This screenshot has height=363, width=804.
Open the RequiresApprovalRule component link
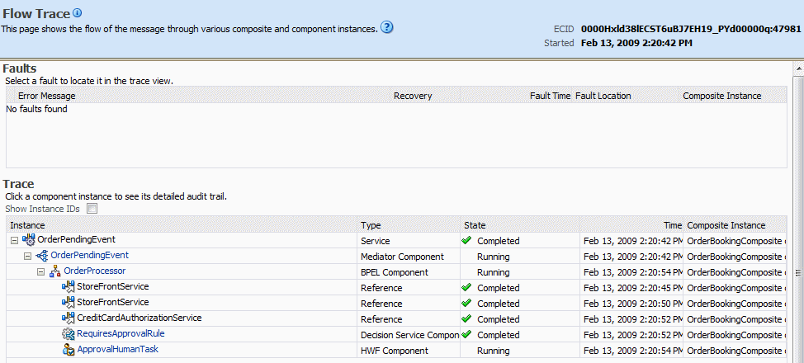point(121,333)
